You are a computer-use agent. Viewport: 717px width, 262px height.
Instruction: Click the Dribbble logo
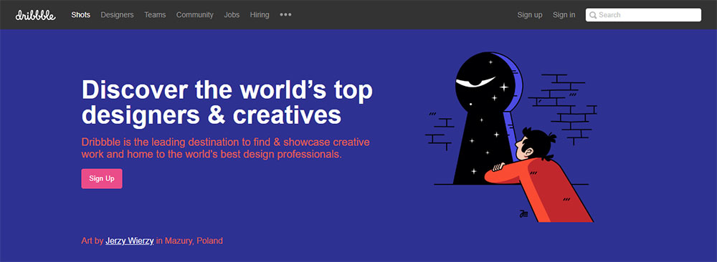(35, 14)
